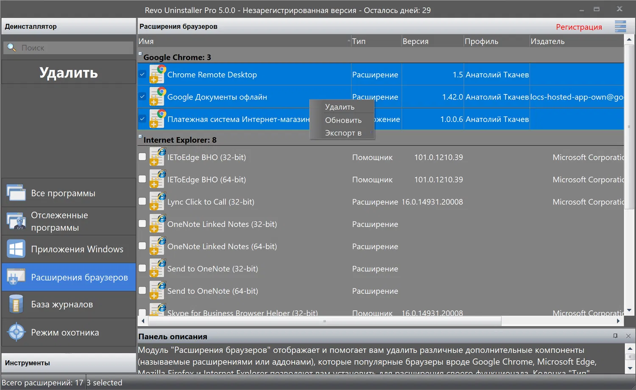Check the IEToEdge BHO (32-bit) checkbox
This screenshot has height=390, width=636.
coord(142,157)
